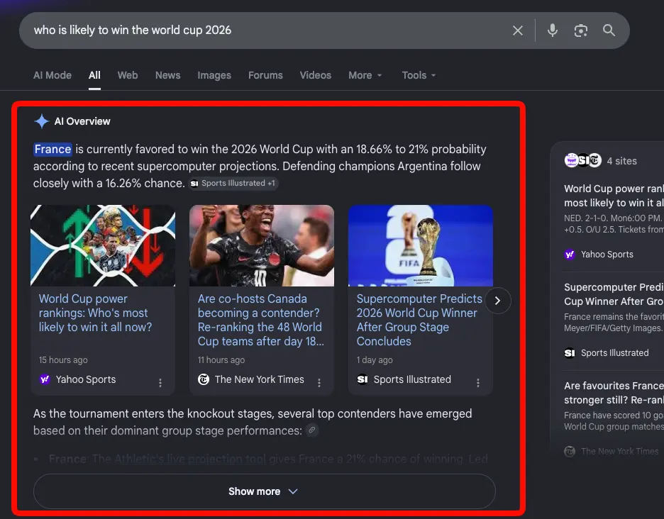Open the Tools dropdown
Screen dimensions: 664x519
tap(419, 75)
